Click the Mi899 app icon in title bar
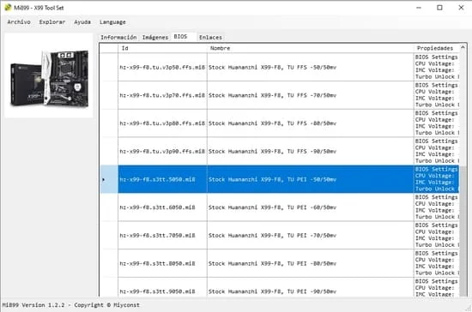 pos(8,8)
